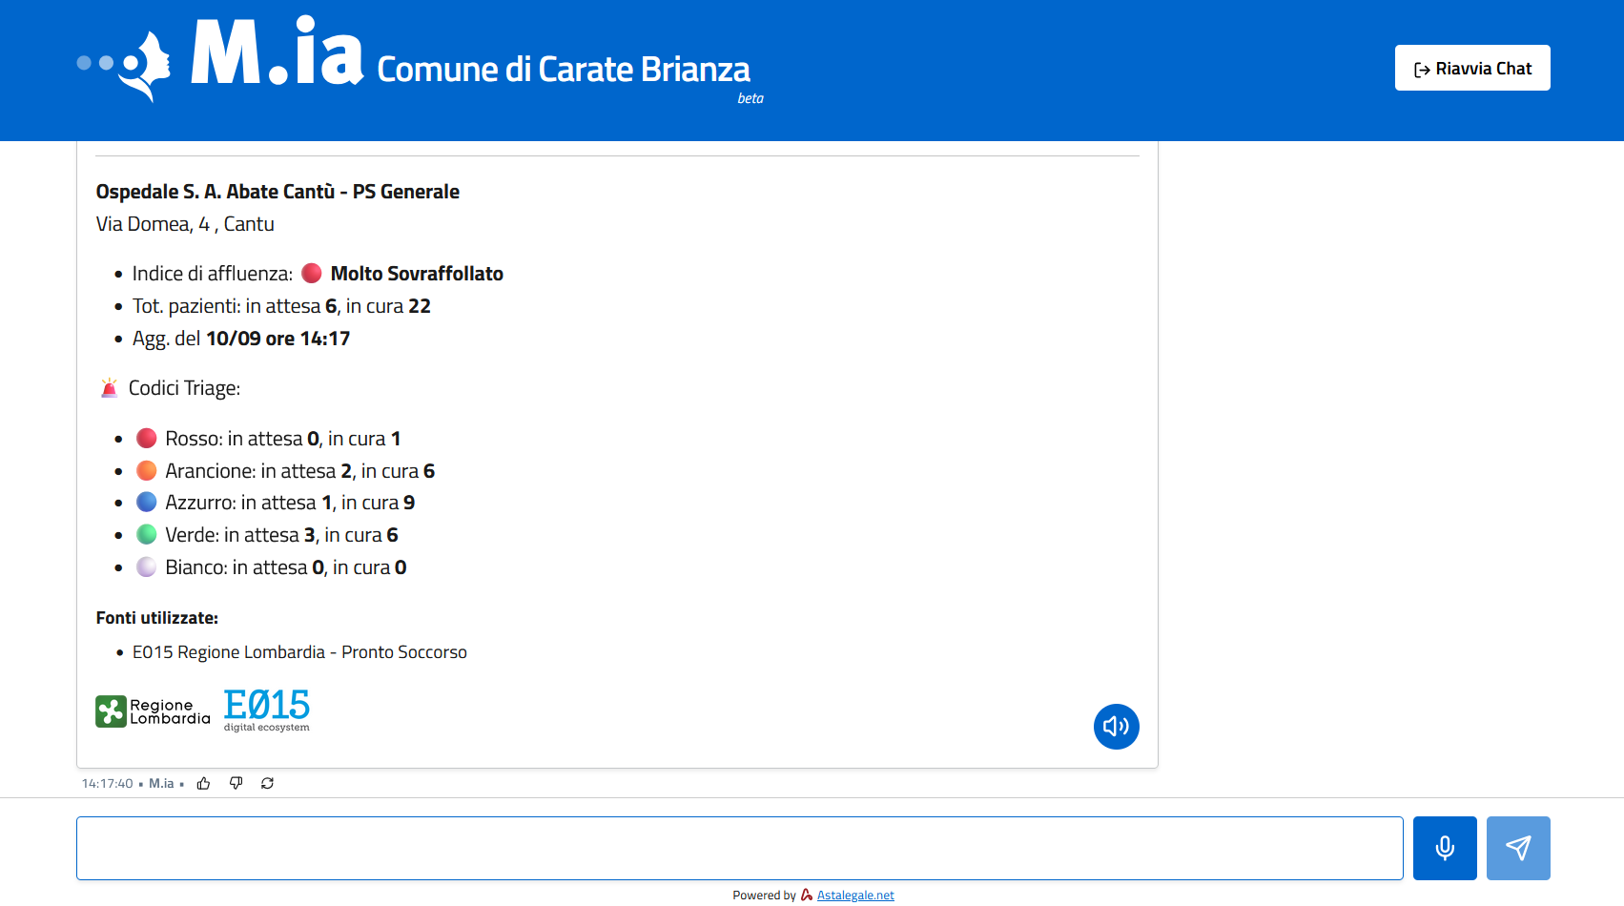Play the message with speaker button

tap(1116, 727)
